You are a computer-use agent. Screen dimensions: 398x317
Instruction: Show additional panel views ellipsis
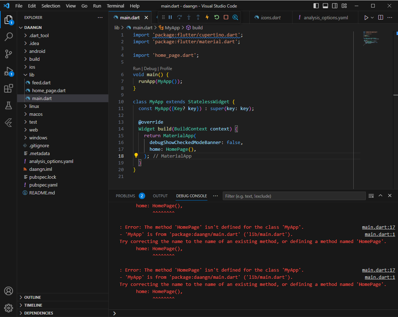(216, 196)
